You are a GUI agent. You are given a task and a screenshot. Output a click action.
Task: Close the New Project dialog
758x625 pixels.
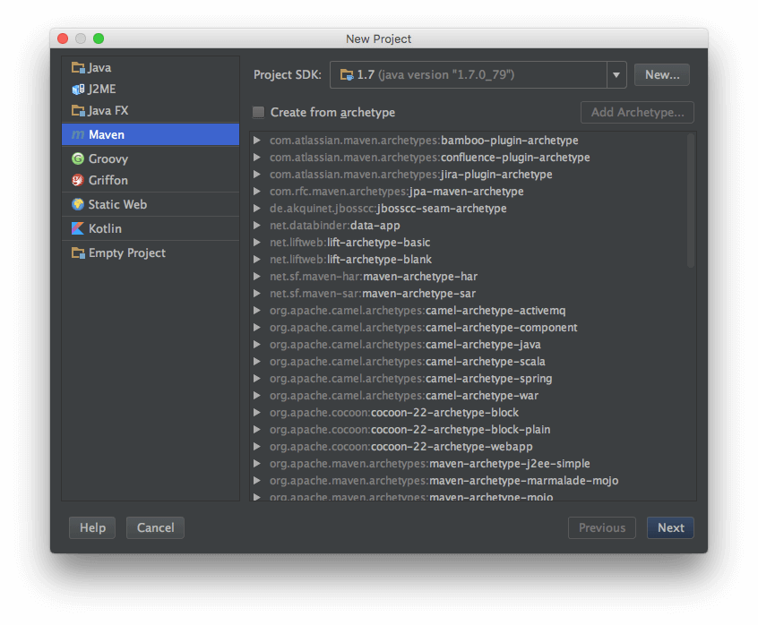coord(63,39)
